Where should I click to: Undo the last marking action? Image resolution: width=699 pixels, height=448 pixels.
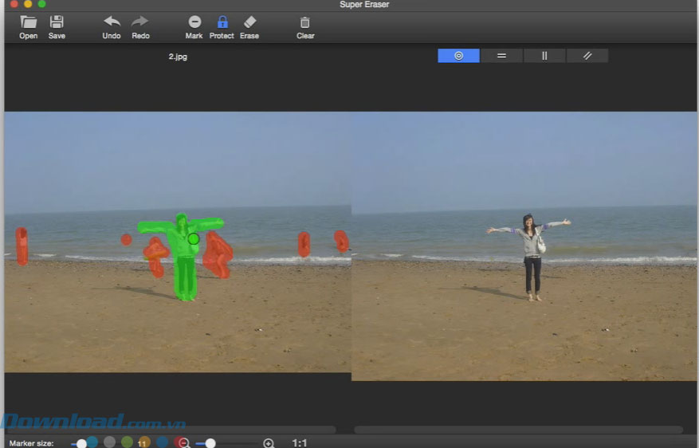112,23
